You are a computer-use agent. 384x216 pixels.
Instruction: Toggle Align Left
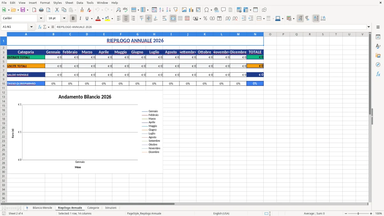click(119, 19)
